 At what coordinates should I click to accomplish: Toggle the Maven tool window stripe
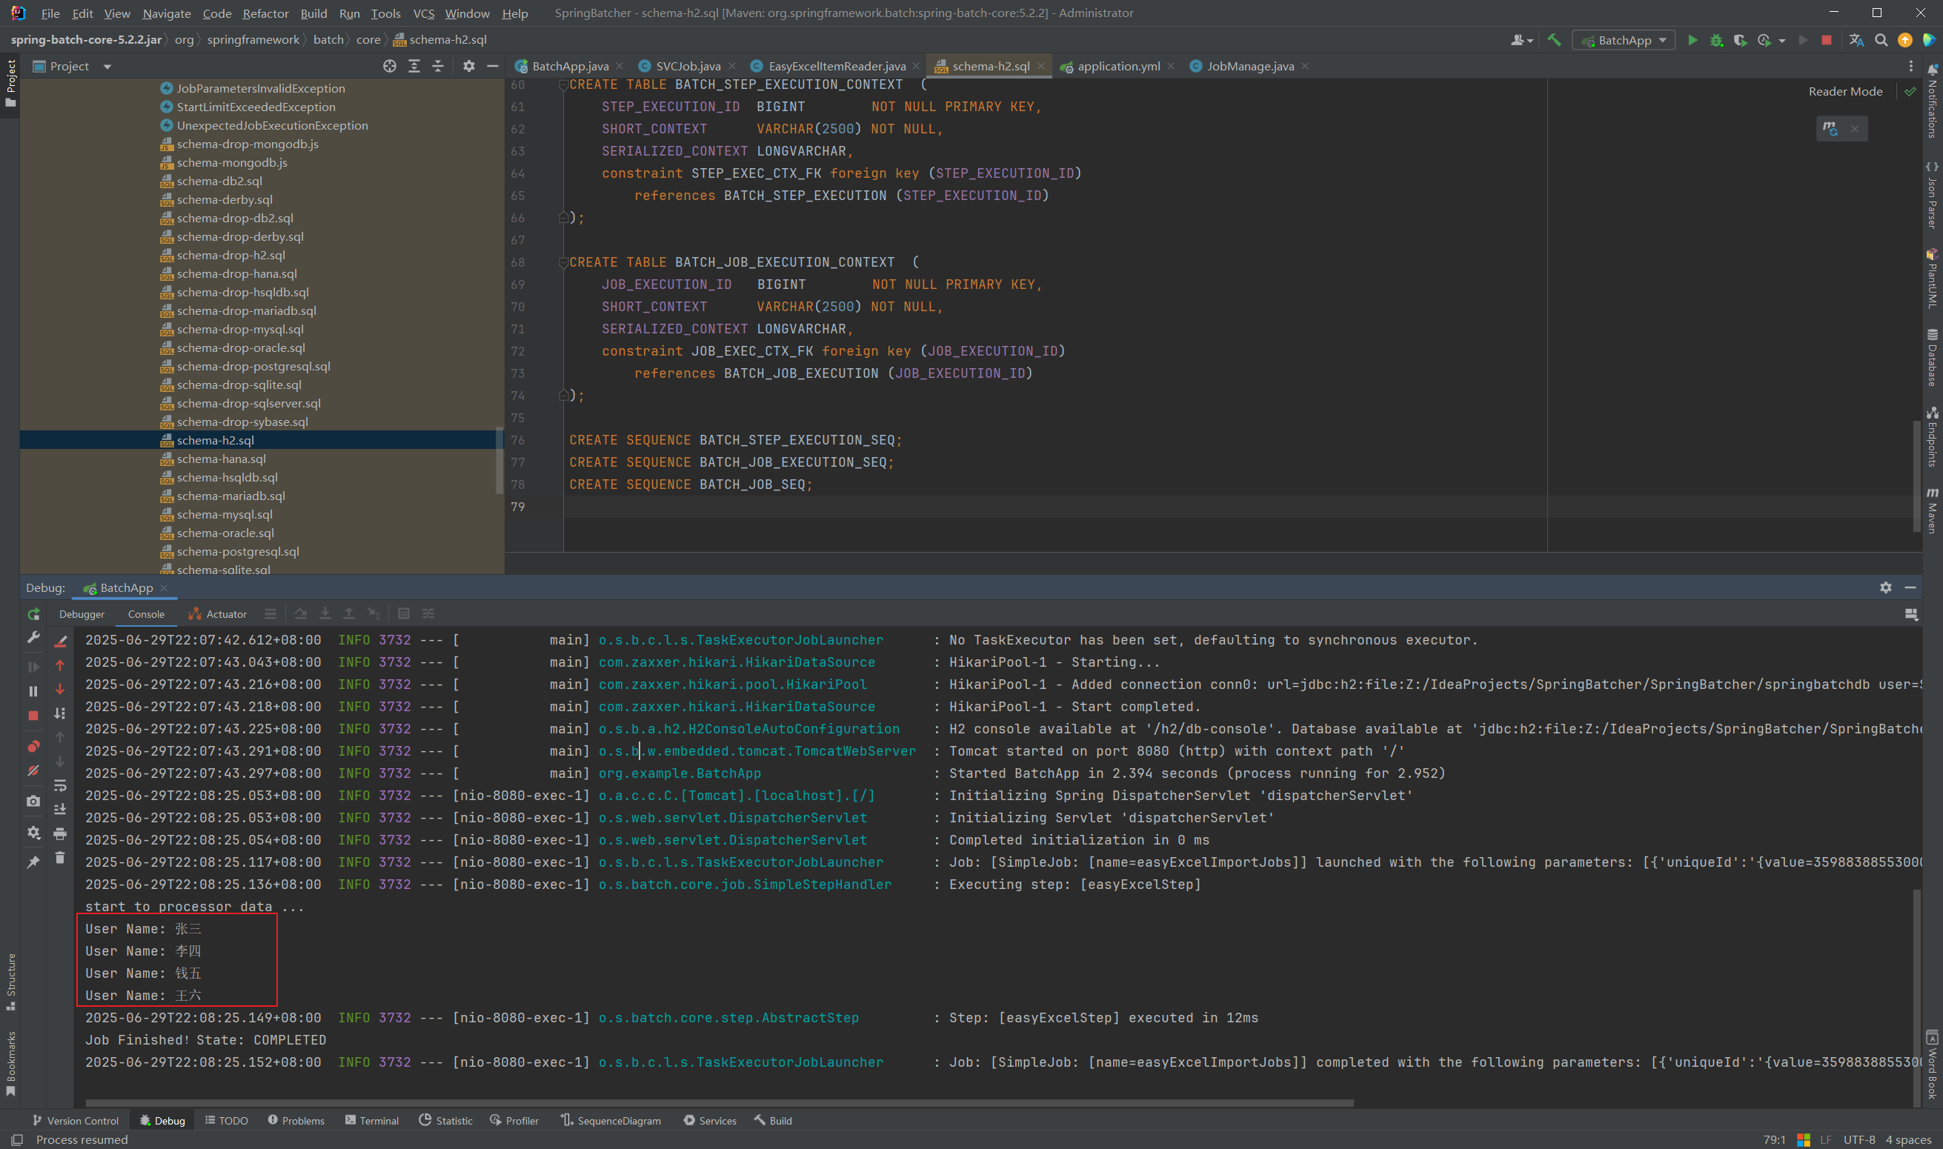(1932, 510)
